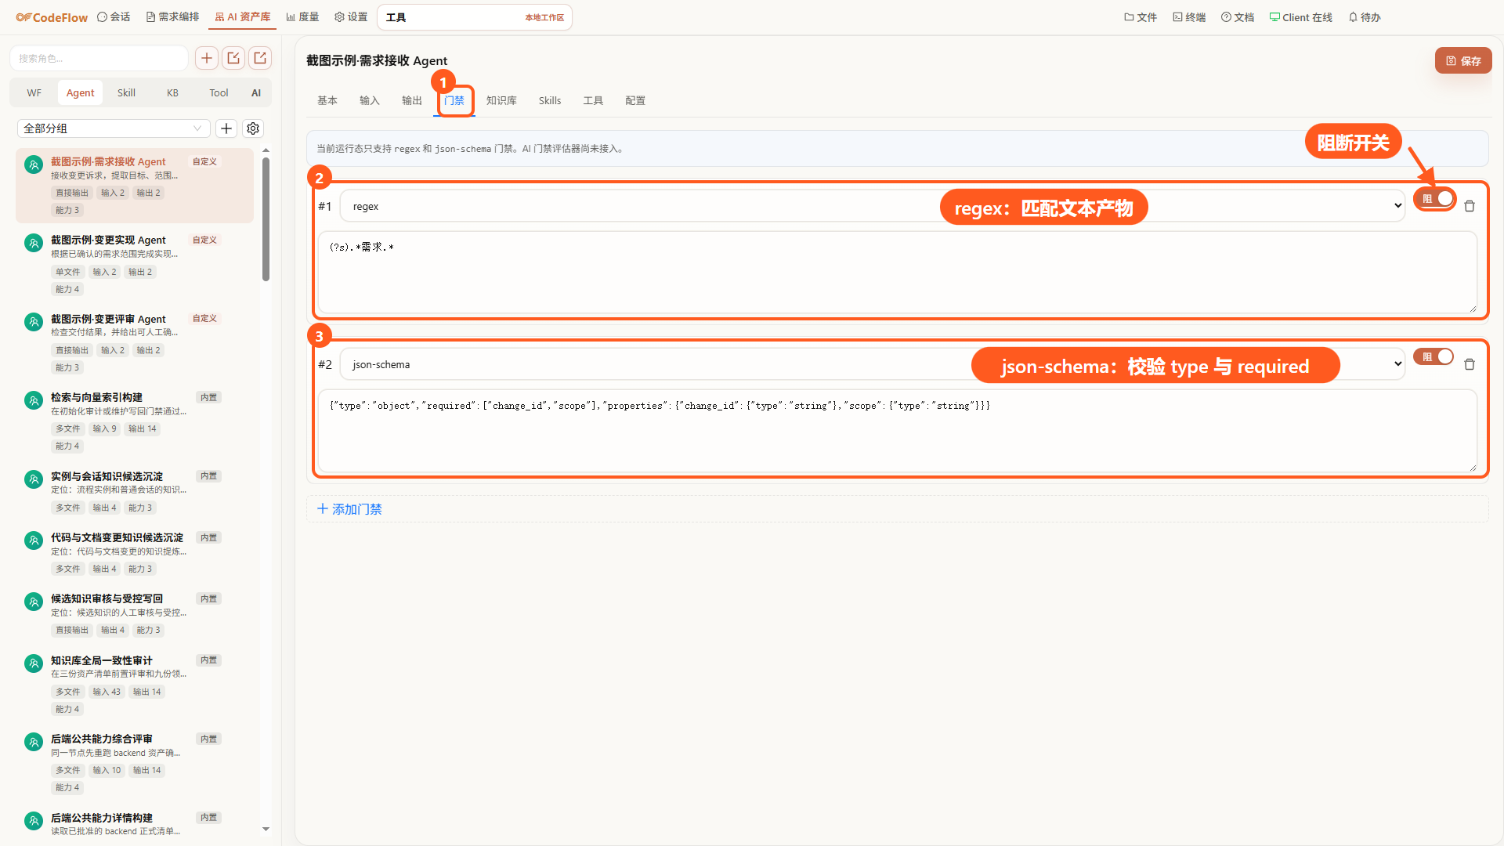Select AI asset type tab
1504x846 pixels.
click(x=256, y=92)
